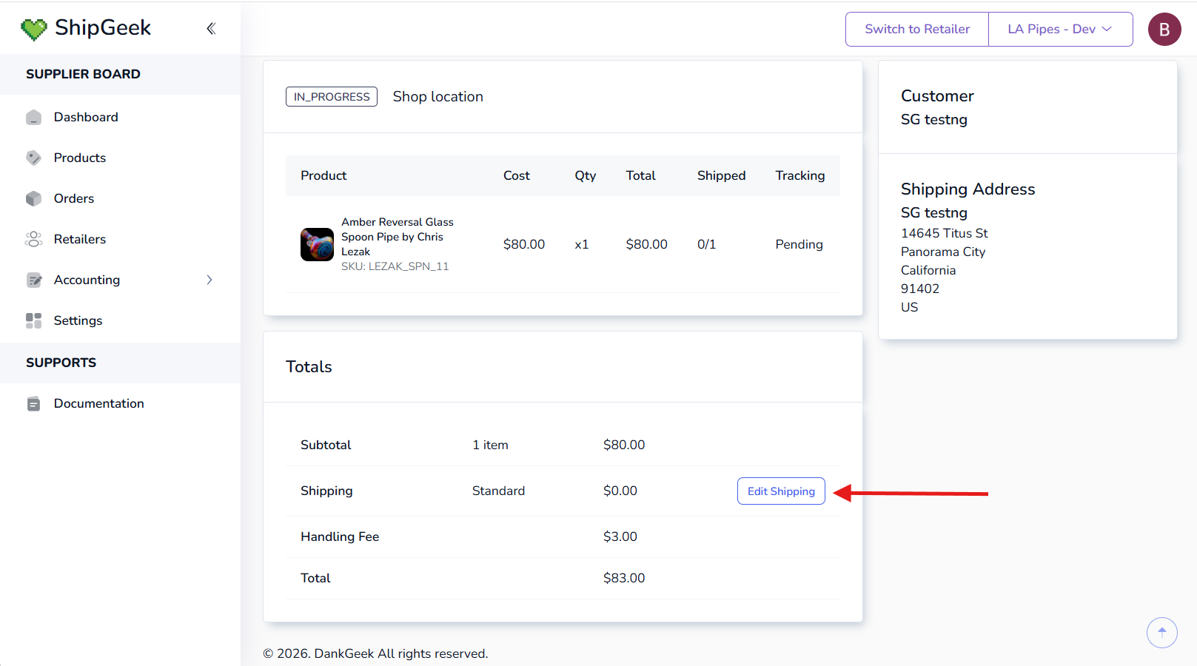
Task: Click the Documentation book icon
Action: click(x=33, y=403)
